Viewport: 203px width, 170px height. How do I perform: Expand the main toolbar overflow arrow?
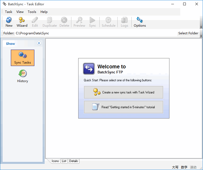coord(201,27)
